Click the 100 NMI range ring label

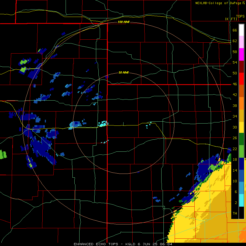pyautogui.click(x=124, y=22)
